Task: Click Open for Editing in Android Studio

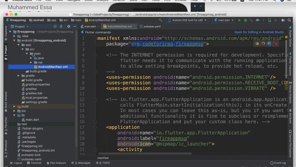Action: (259, 32)
